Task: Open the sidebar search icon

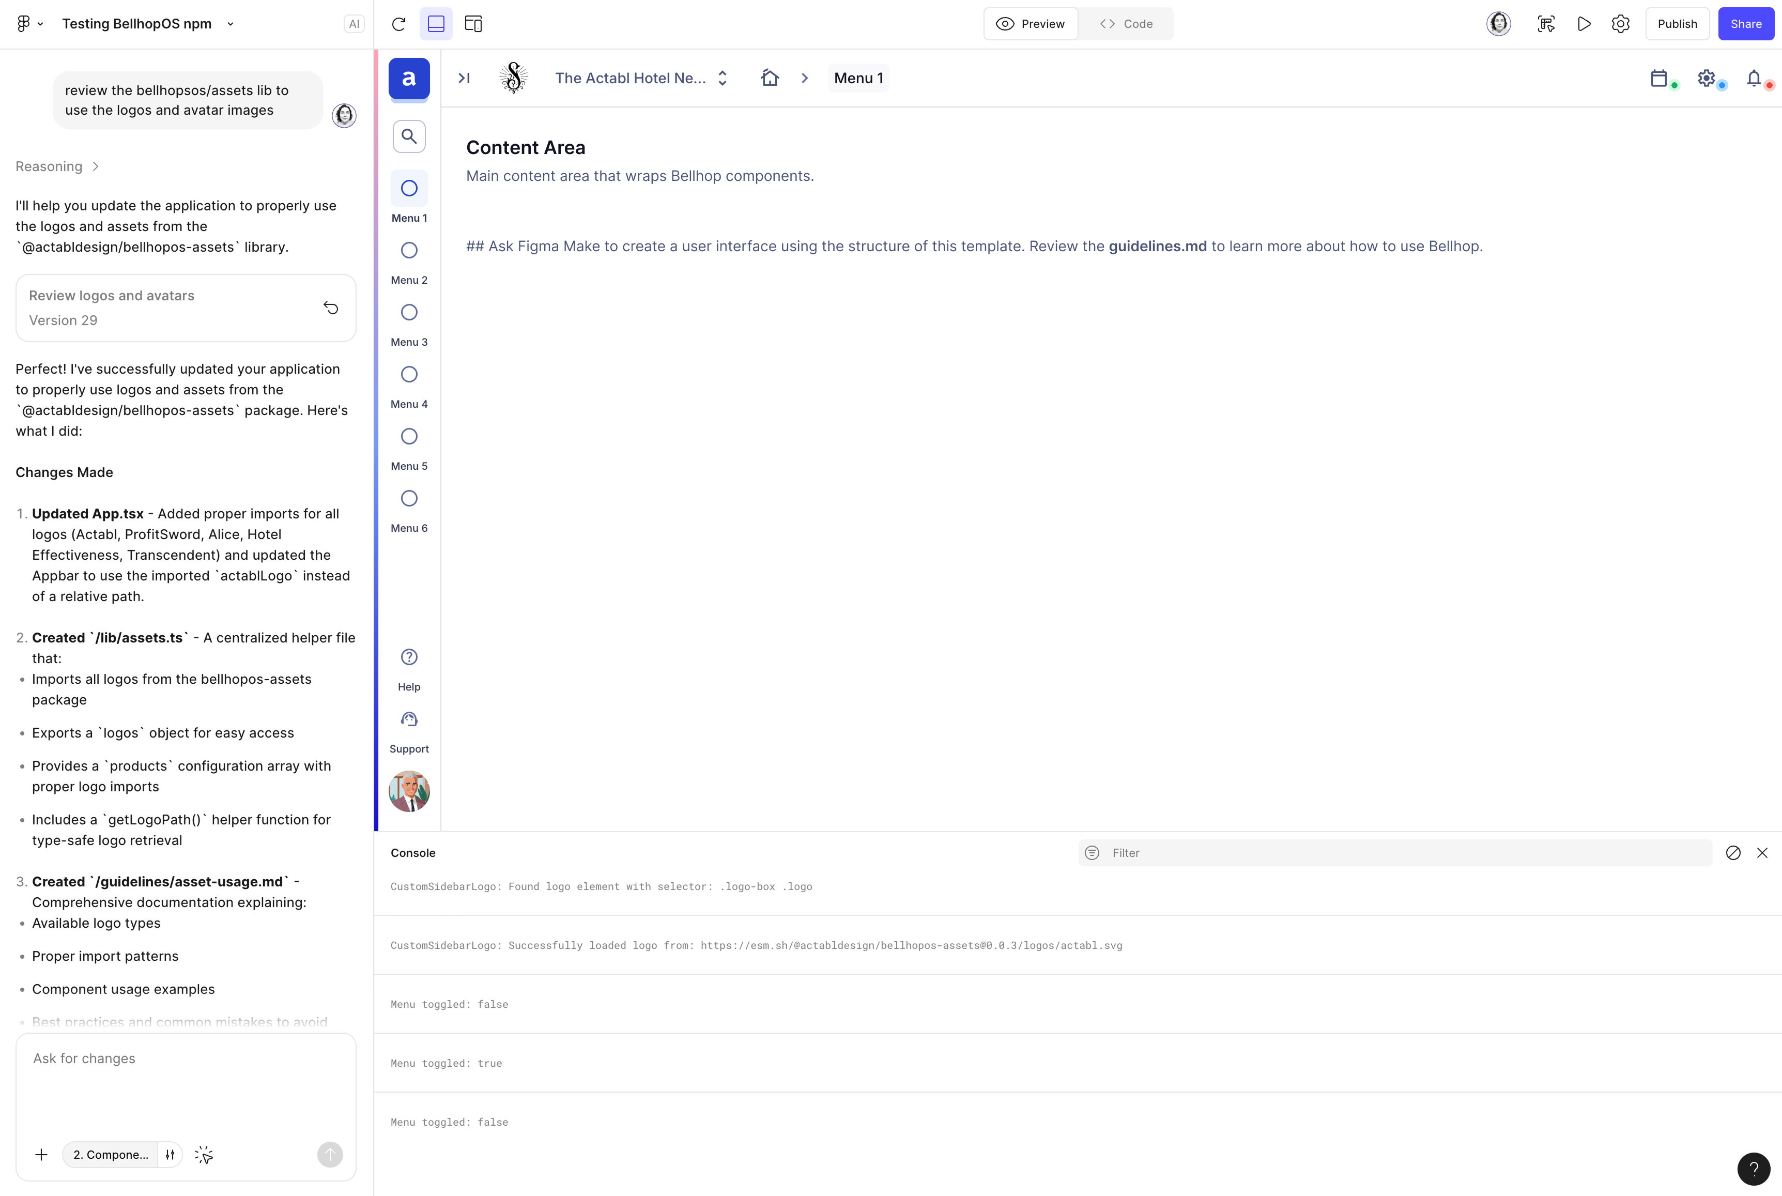Action: [409, 136]
